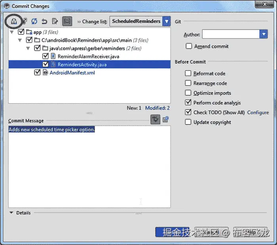The height and width of the screenshot is (245, 277).
Task: Select the ReminderAlarmReceiver.java file row
Action: 89,56
